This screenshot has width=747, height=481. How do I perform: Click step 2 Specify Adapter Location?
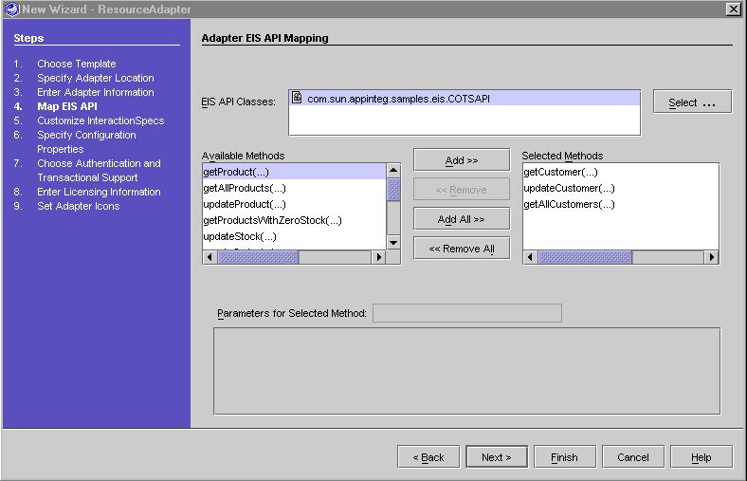click(96, 78)
